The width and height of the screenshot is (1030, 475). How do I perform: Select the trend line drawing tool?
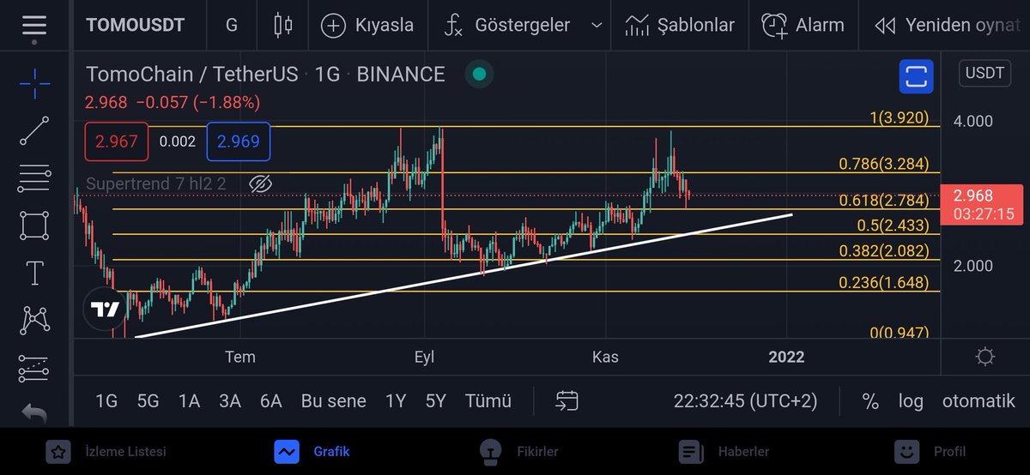pos(34,131)
